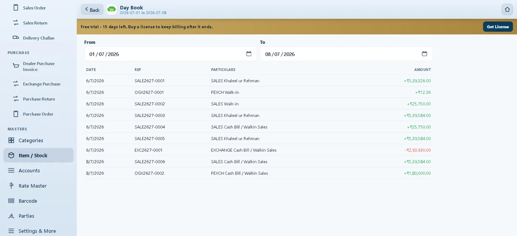Click the Sales Order document icon
This screenshot has height=236, width=517.
click(x=16, y=7)
